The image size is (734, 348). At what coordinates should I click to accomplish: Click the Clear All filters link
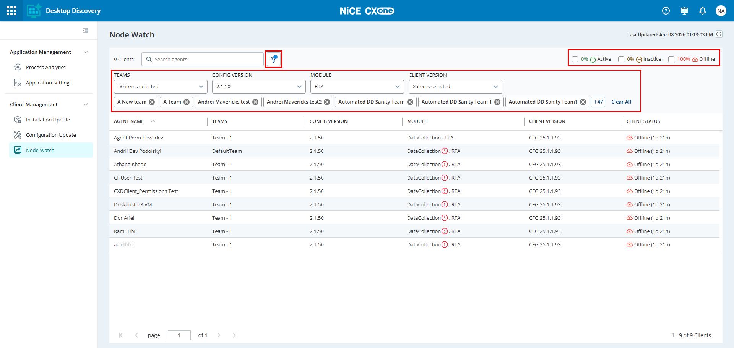621,102
